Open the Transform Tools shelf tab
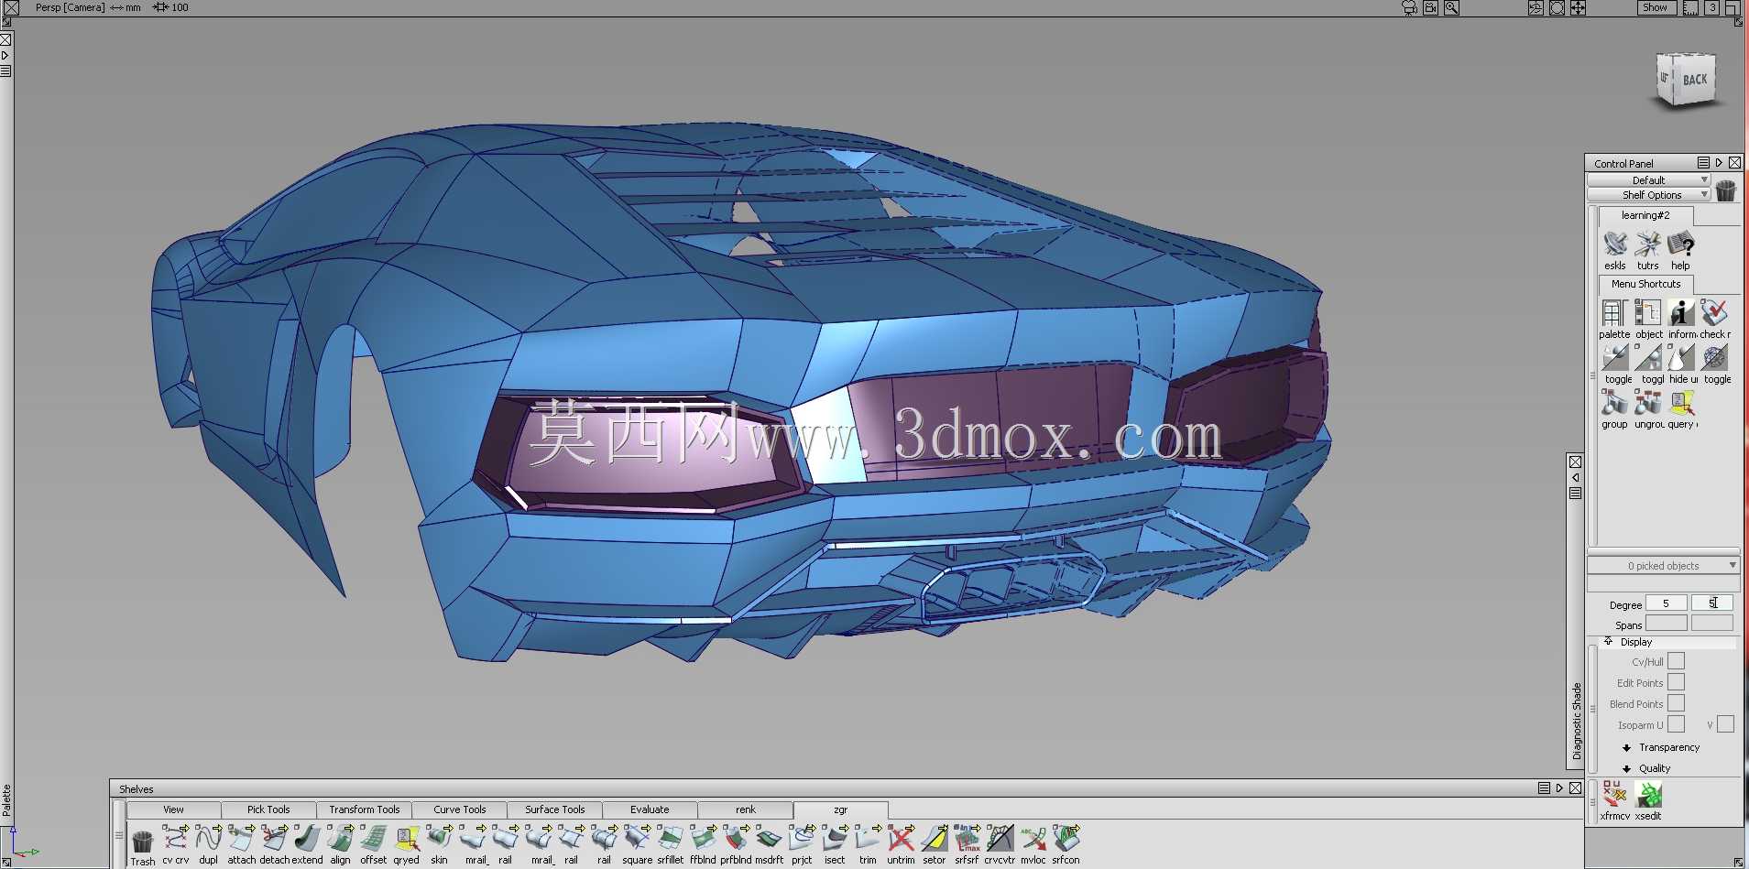 click(365, 809)
